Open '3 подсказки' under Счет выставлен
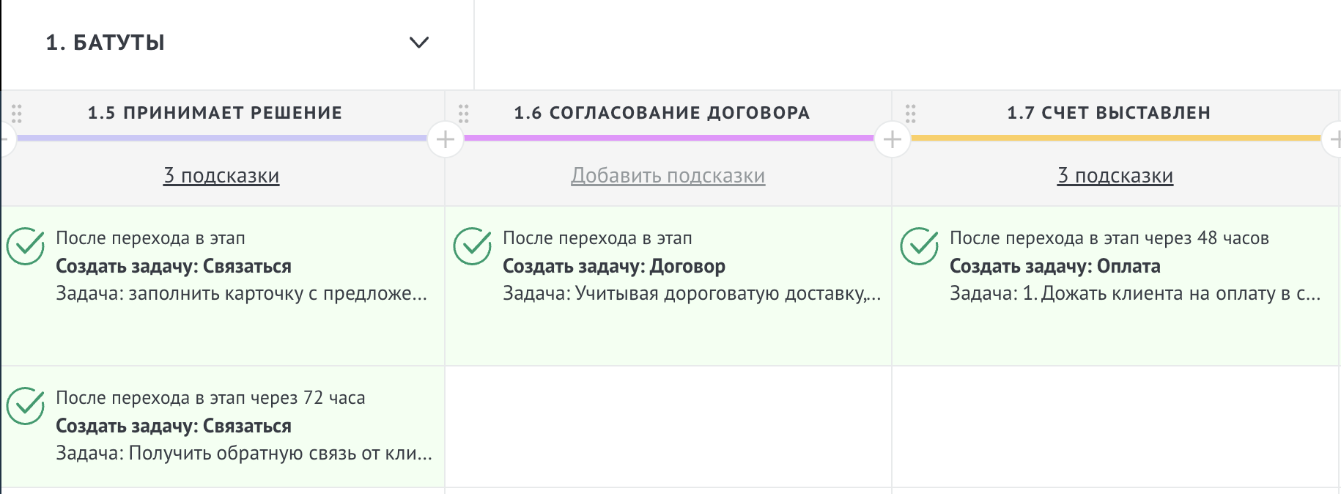Image resolution: width=1341 pixels, height=494 pixels. 1115,176
